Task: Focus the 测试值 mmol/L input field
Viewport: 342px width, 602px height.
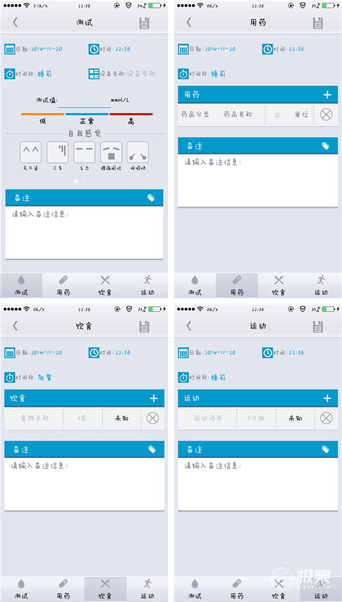Action: [84, 101]
